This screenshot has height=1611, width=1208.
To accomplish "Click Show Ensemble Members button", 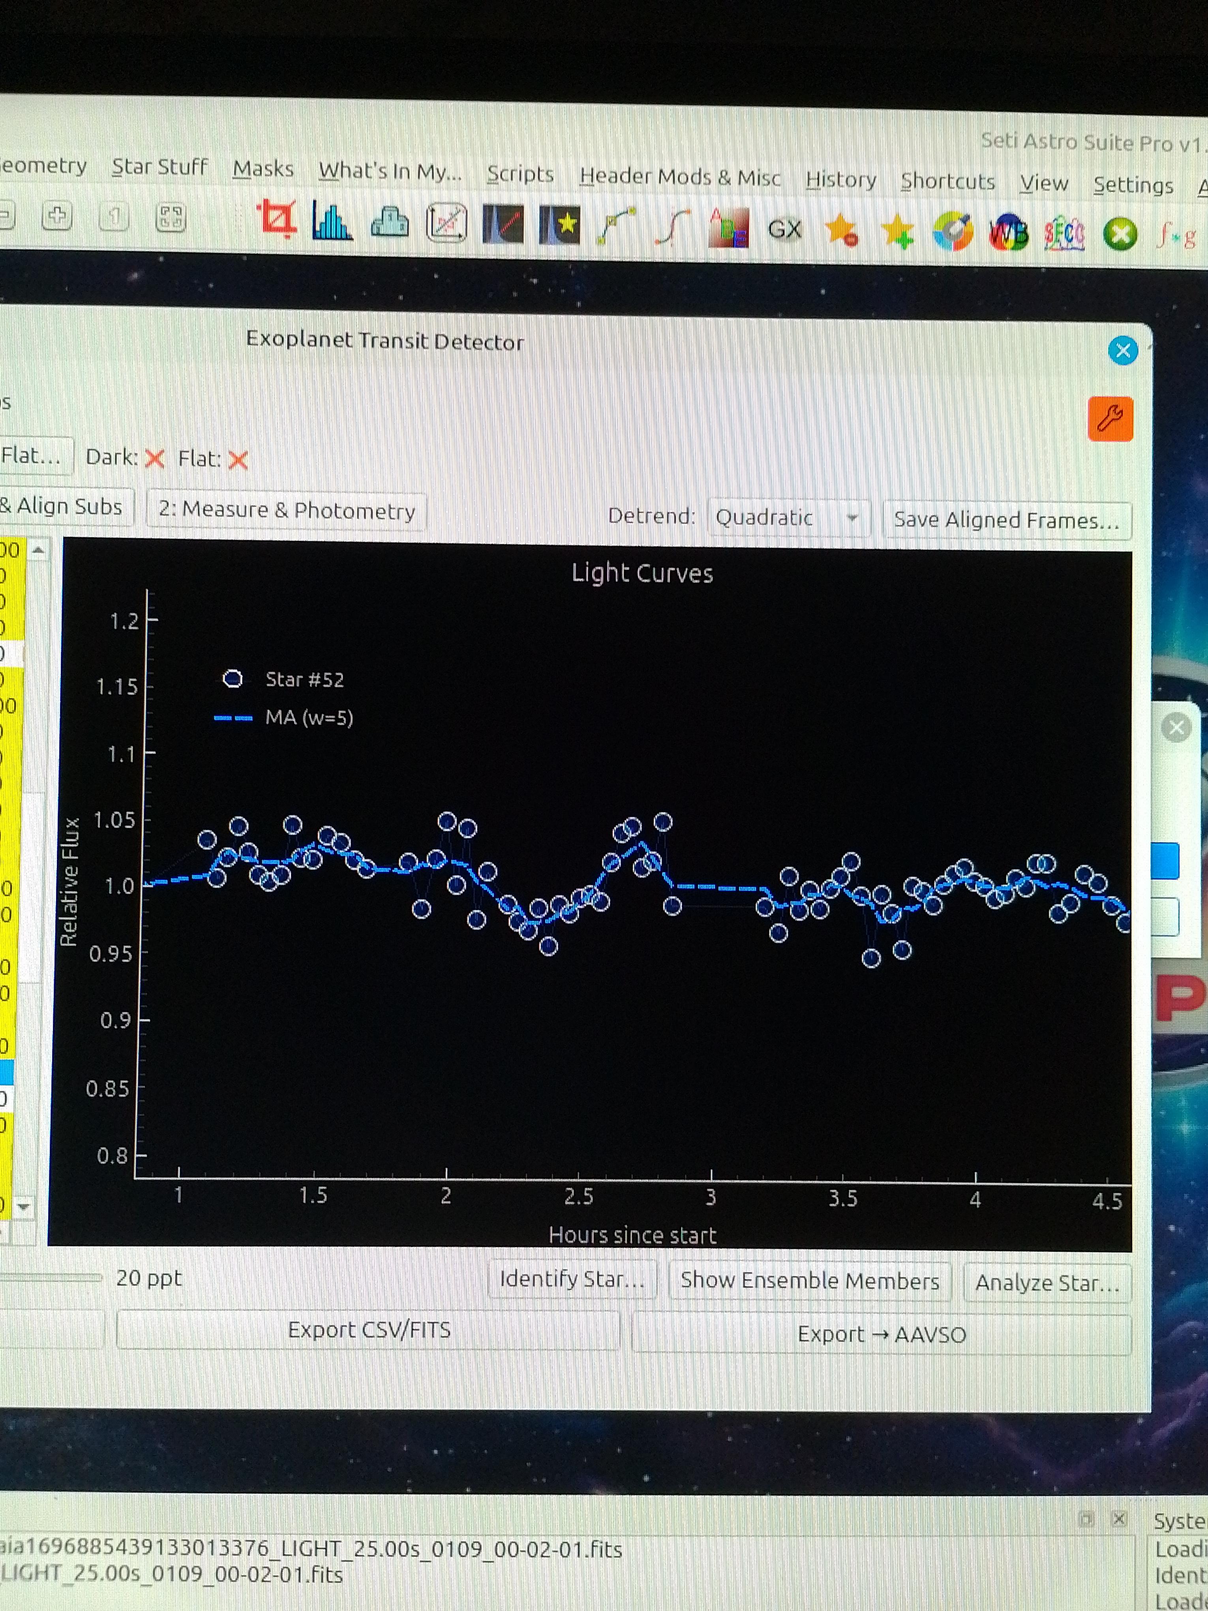I will click(x=809, y=1281).
